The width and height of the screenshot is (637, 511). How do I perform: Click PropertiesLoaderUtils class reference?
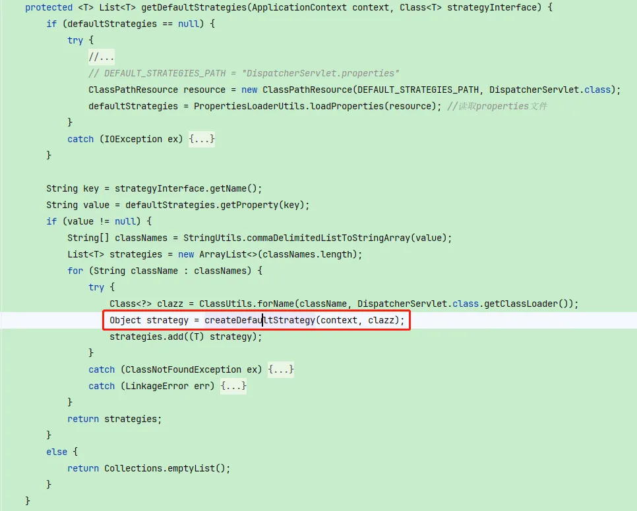click(x=249, y=106)
